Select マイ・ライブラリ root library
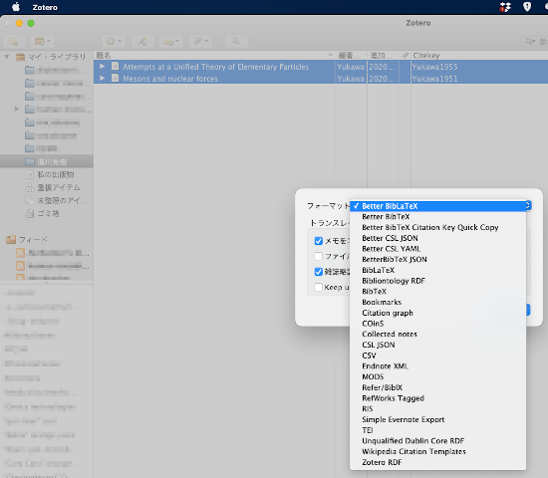Screen dimensions: 548x478 (57, 57)
